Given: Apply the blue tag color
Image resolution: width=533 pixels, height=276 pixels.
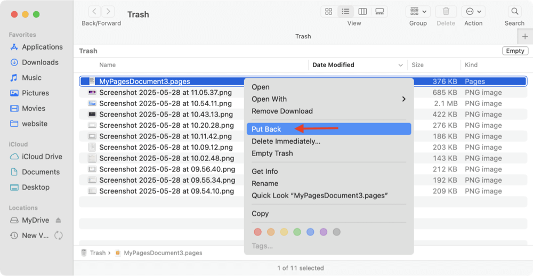Looking at the screenshot, I should 310,232.
